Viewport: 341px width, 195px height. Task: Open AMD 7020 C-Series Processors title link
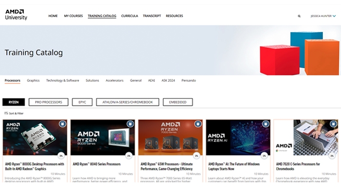point(298,167)
